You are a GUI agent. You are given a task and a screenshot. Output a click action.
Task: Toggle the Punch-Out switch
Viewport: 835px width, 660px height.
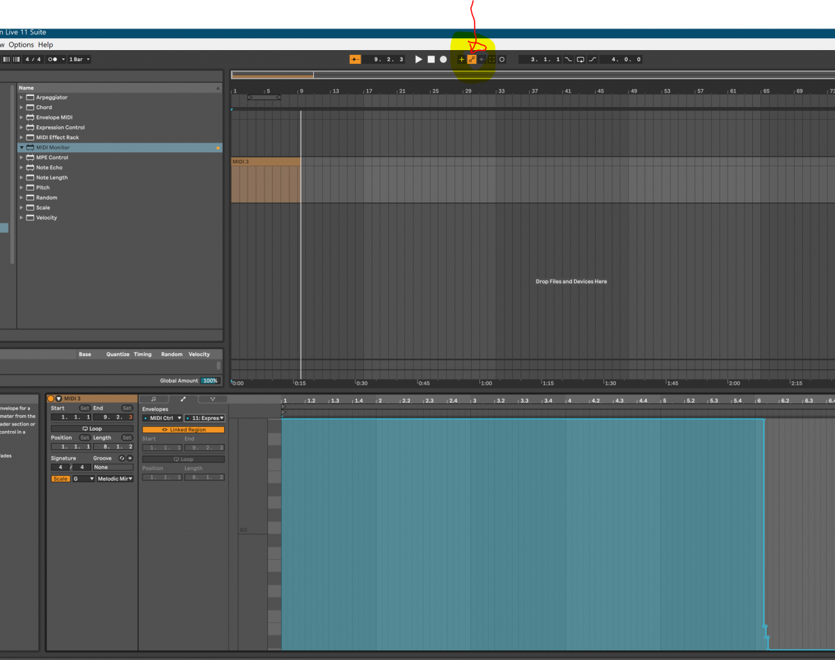point(593,59)
